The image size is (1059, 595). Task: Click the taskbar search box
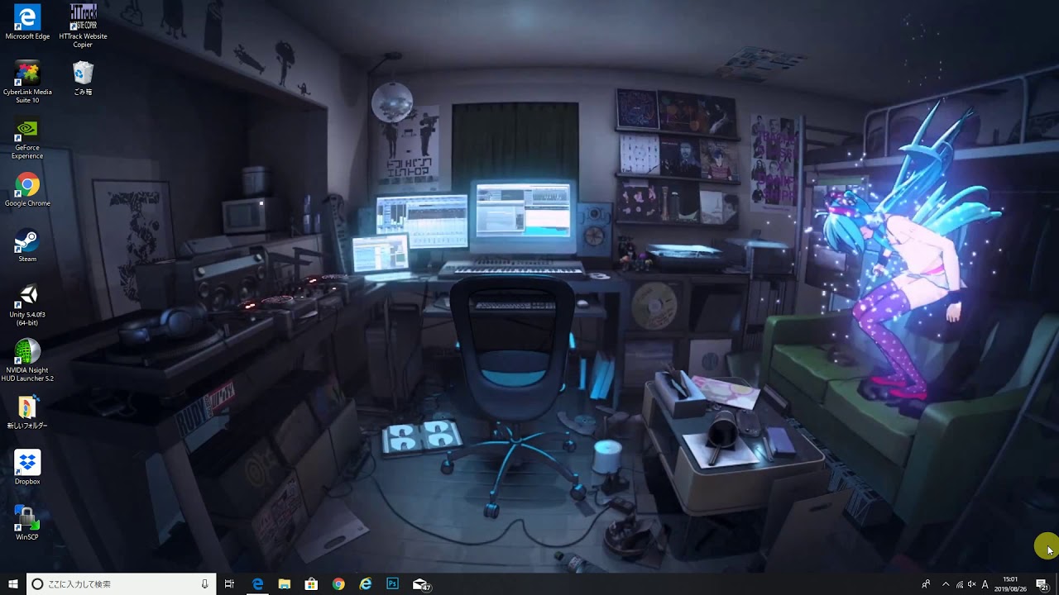pos(122,584)
